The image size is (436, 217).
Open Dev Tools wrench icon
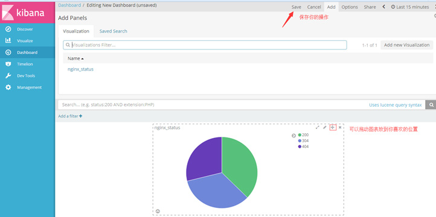[x=8, y=76]
